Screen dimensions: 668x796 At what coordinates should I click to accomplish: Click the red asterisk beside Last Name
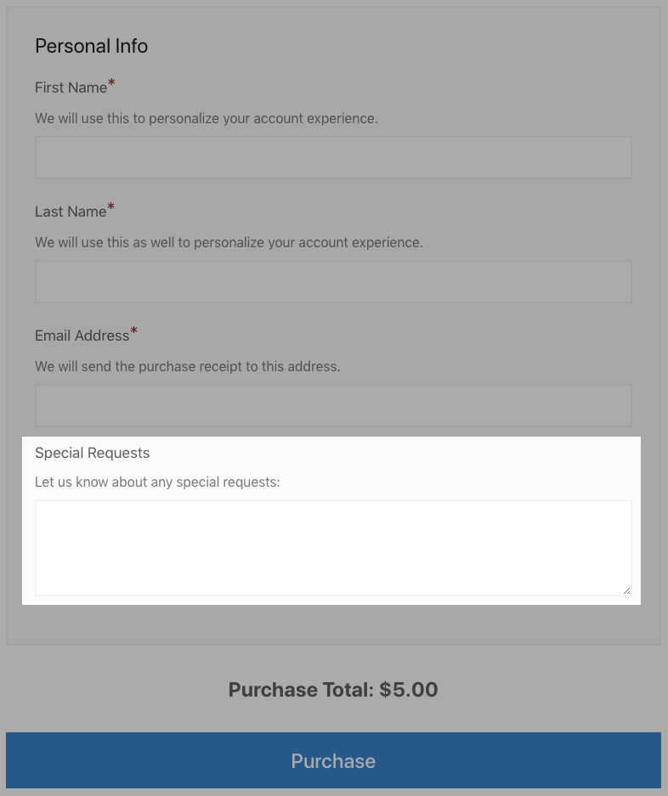(110, 207)
